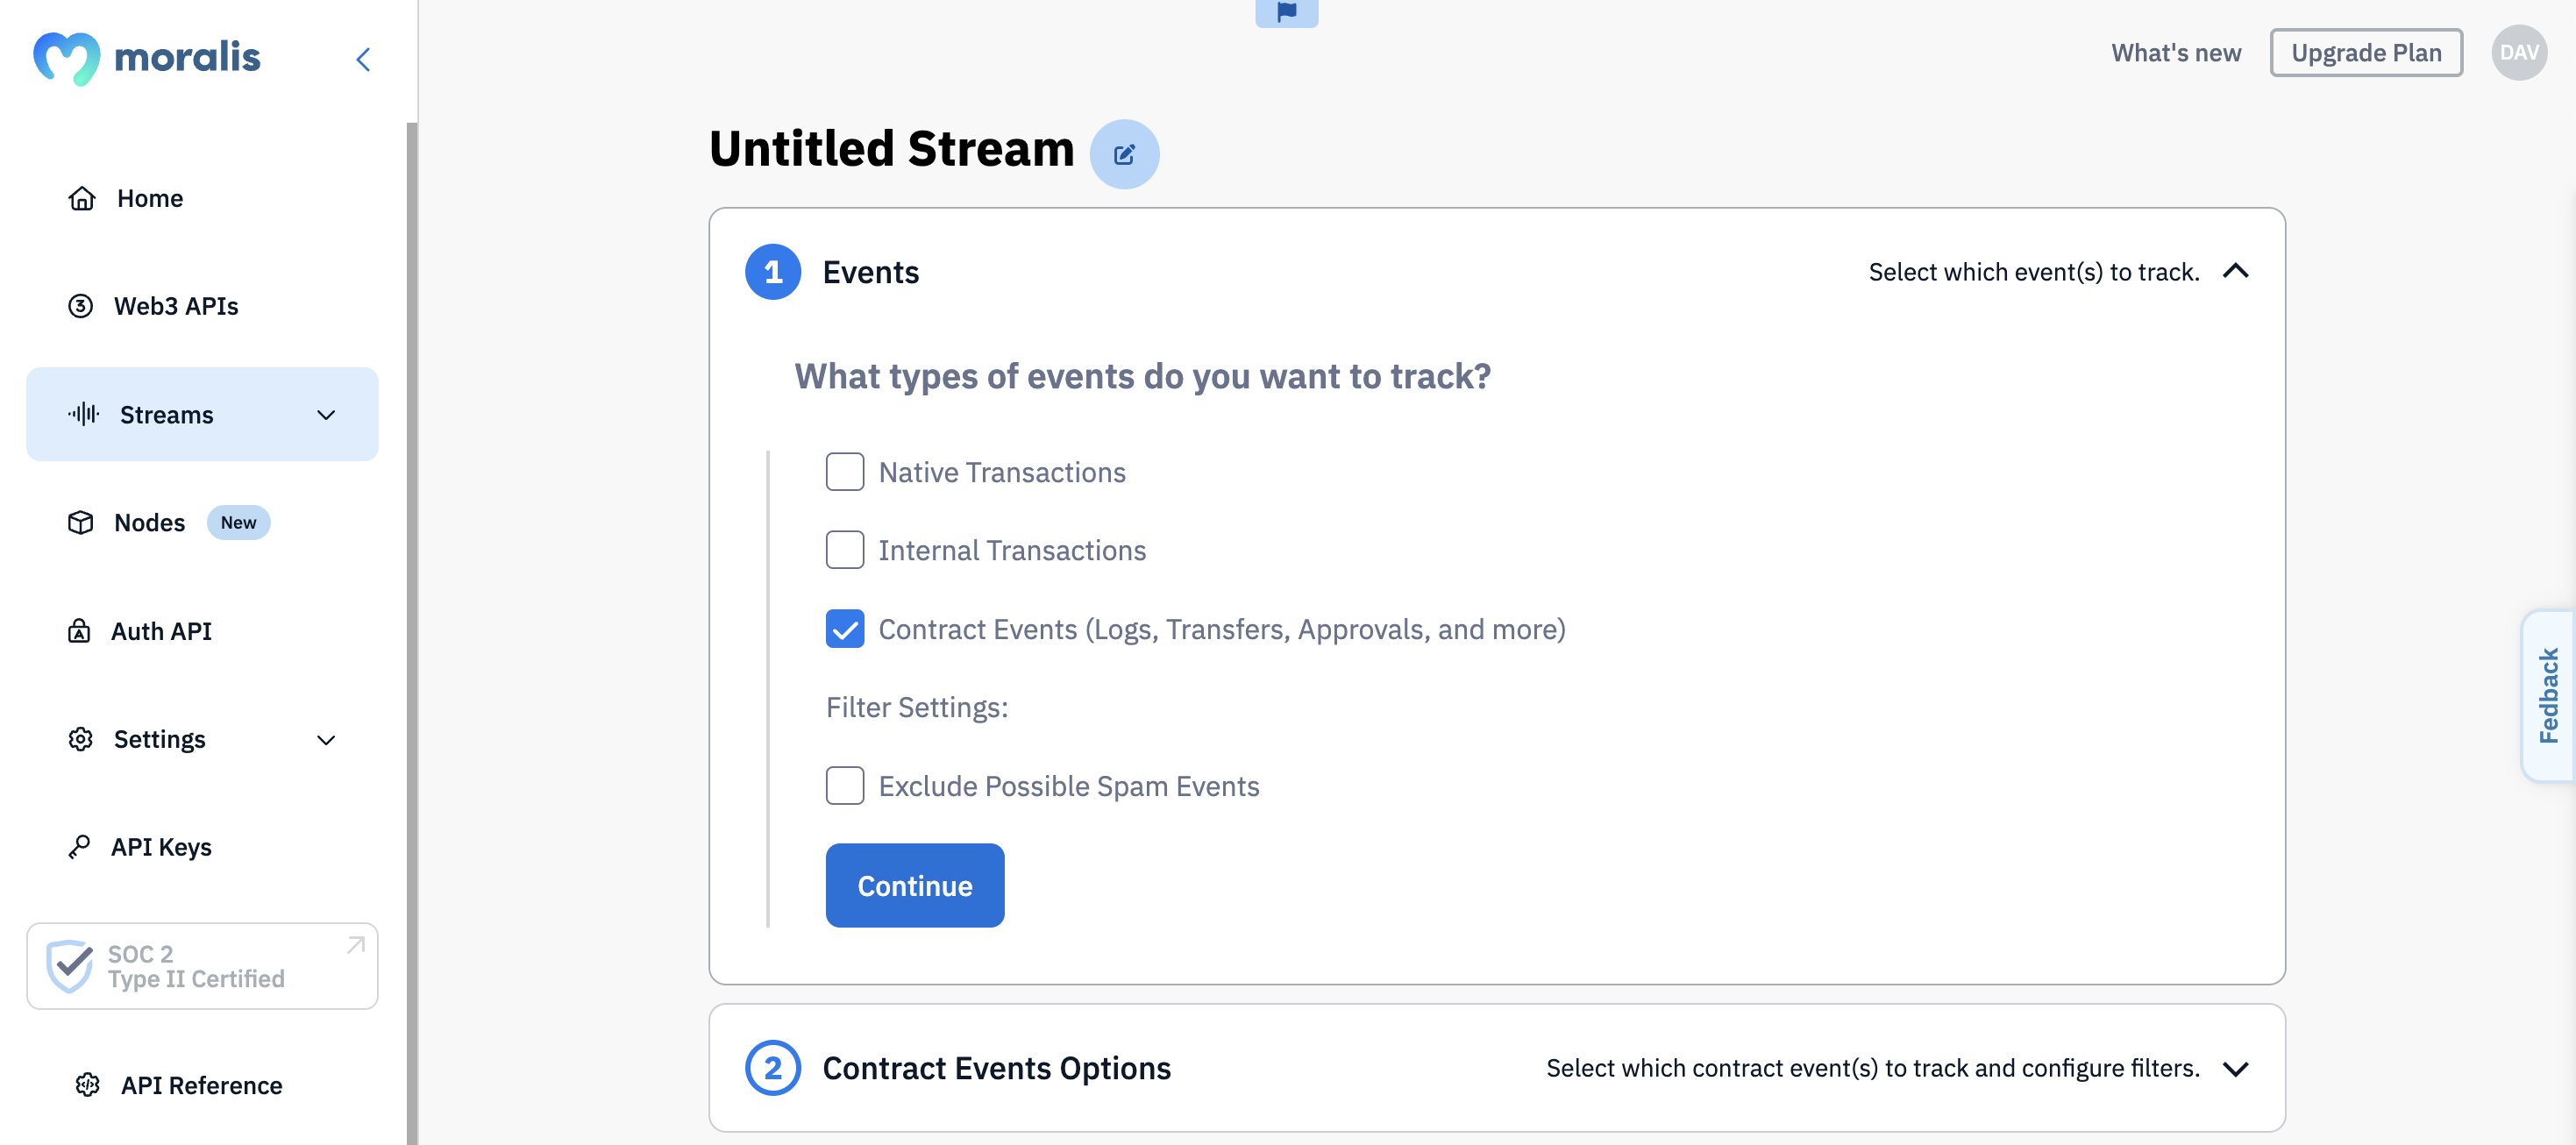Click the Native Transactions label

1002,472
